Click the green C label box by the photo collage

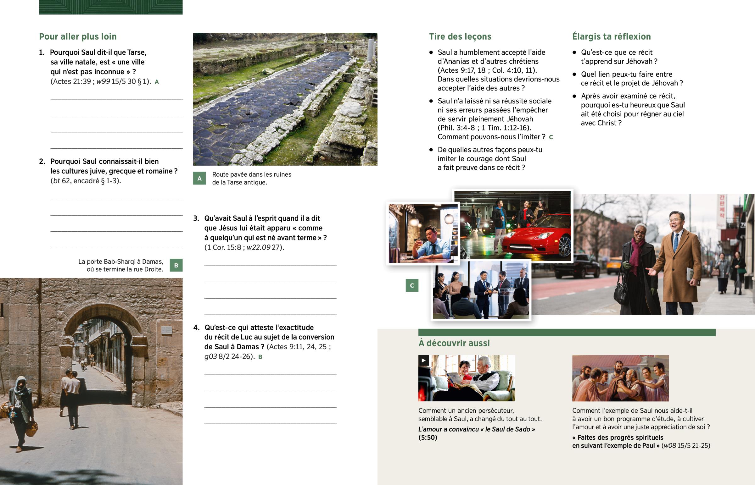tap(412, 285)
